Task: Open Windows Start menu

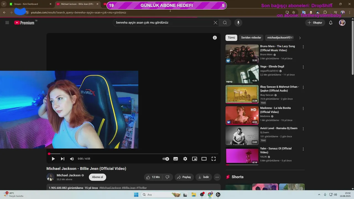Action: coord(136,195)
